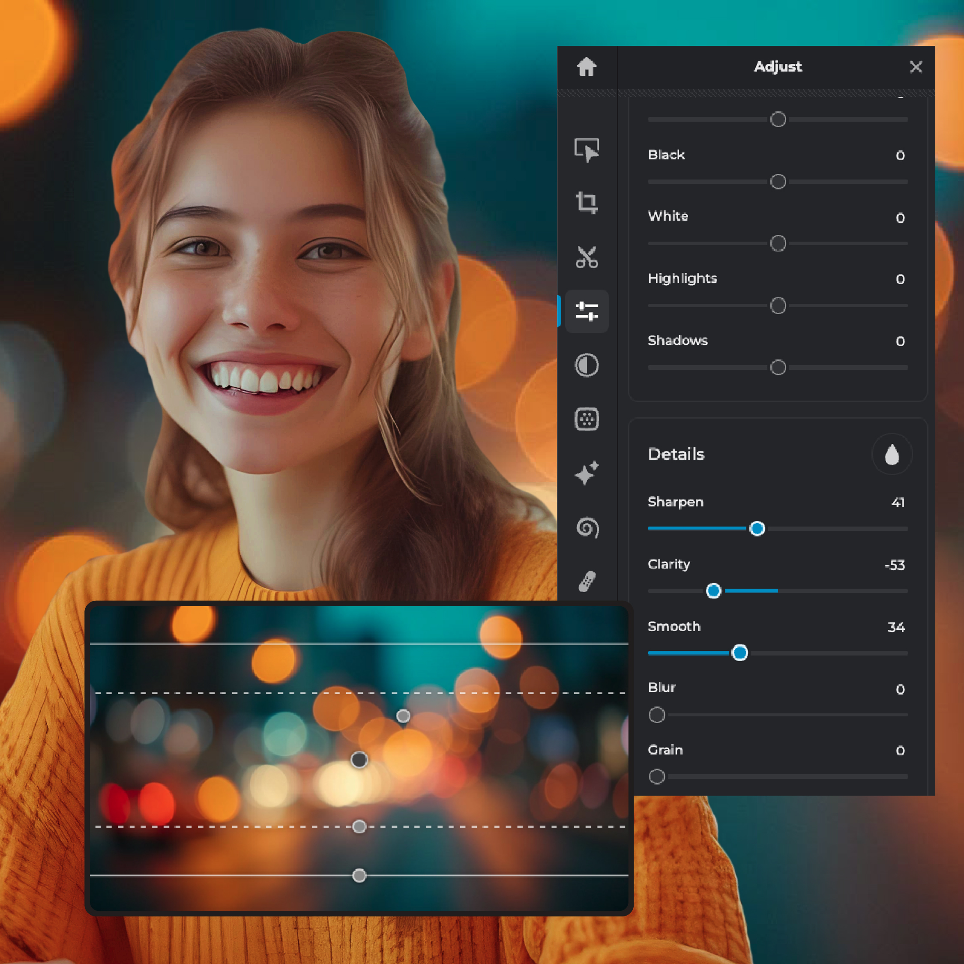964x964 pixels.
Task: Open the swirl distortion tool
Action: click(x=587, y=528)
